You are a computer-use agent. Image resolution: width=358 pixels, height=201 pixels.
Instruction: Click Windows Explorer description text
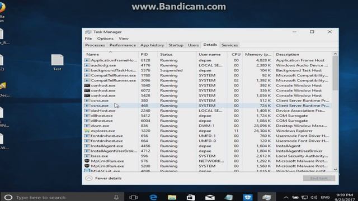[x=294, y=131]
